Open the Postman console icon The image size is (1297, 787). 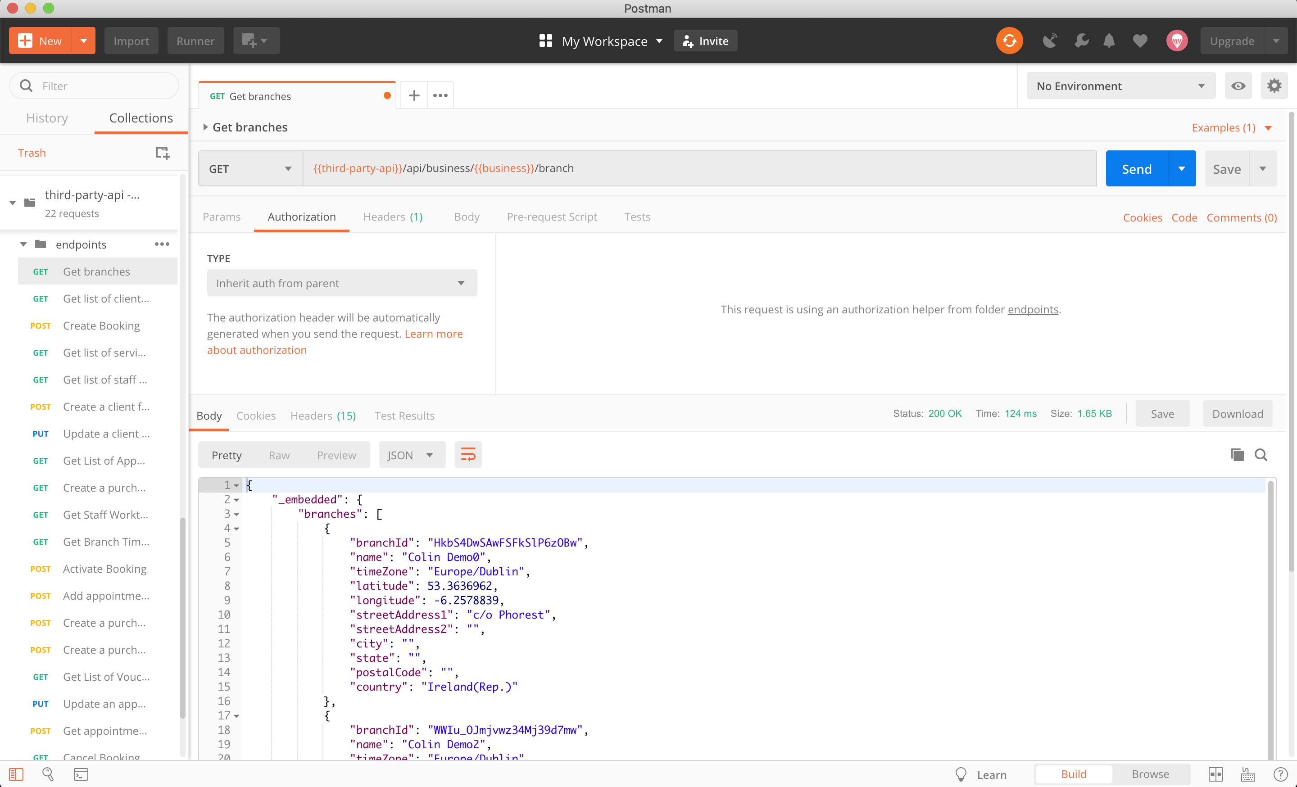pos(81,774)
